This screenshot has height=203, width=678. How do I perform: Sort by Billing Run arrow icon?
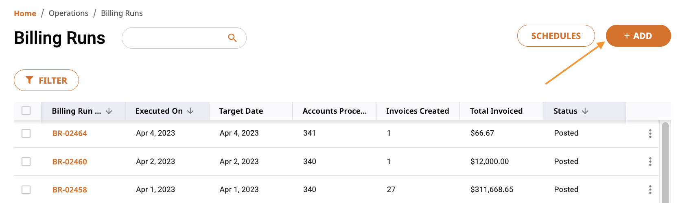point(109,111)
